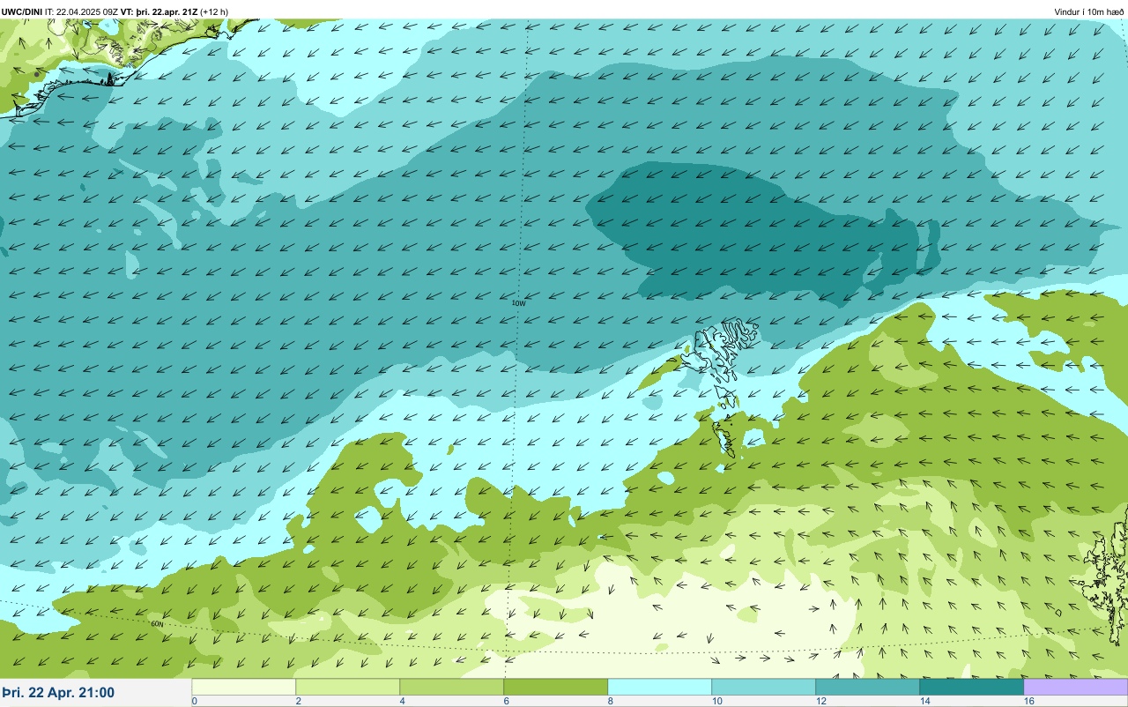Click the legend value '0'
The height and width of the screenshot is (707, 1128).
194,701
